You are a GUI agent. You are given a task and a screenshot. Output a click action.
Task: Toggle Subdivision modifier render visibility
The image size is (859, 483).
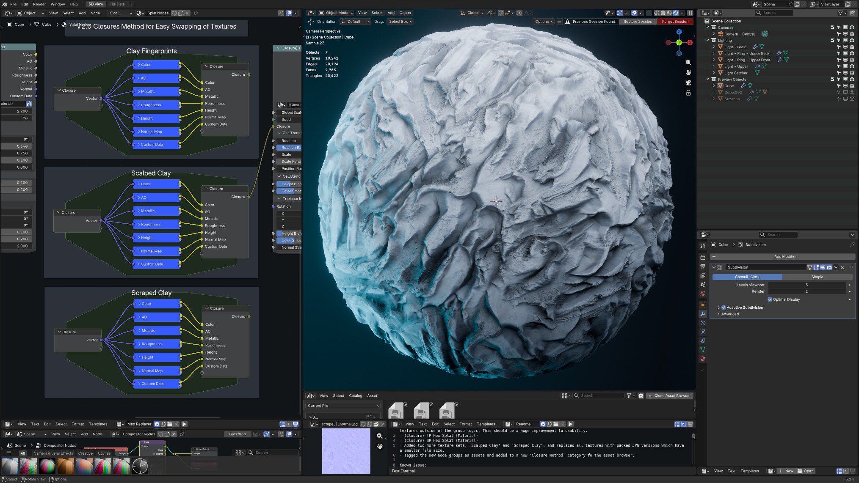829,267
